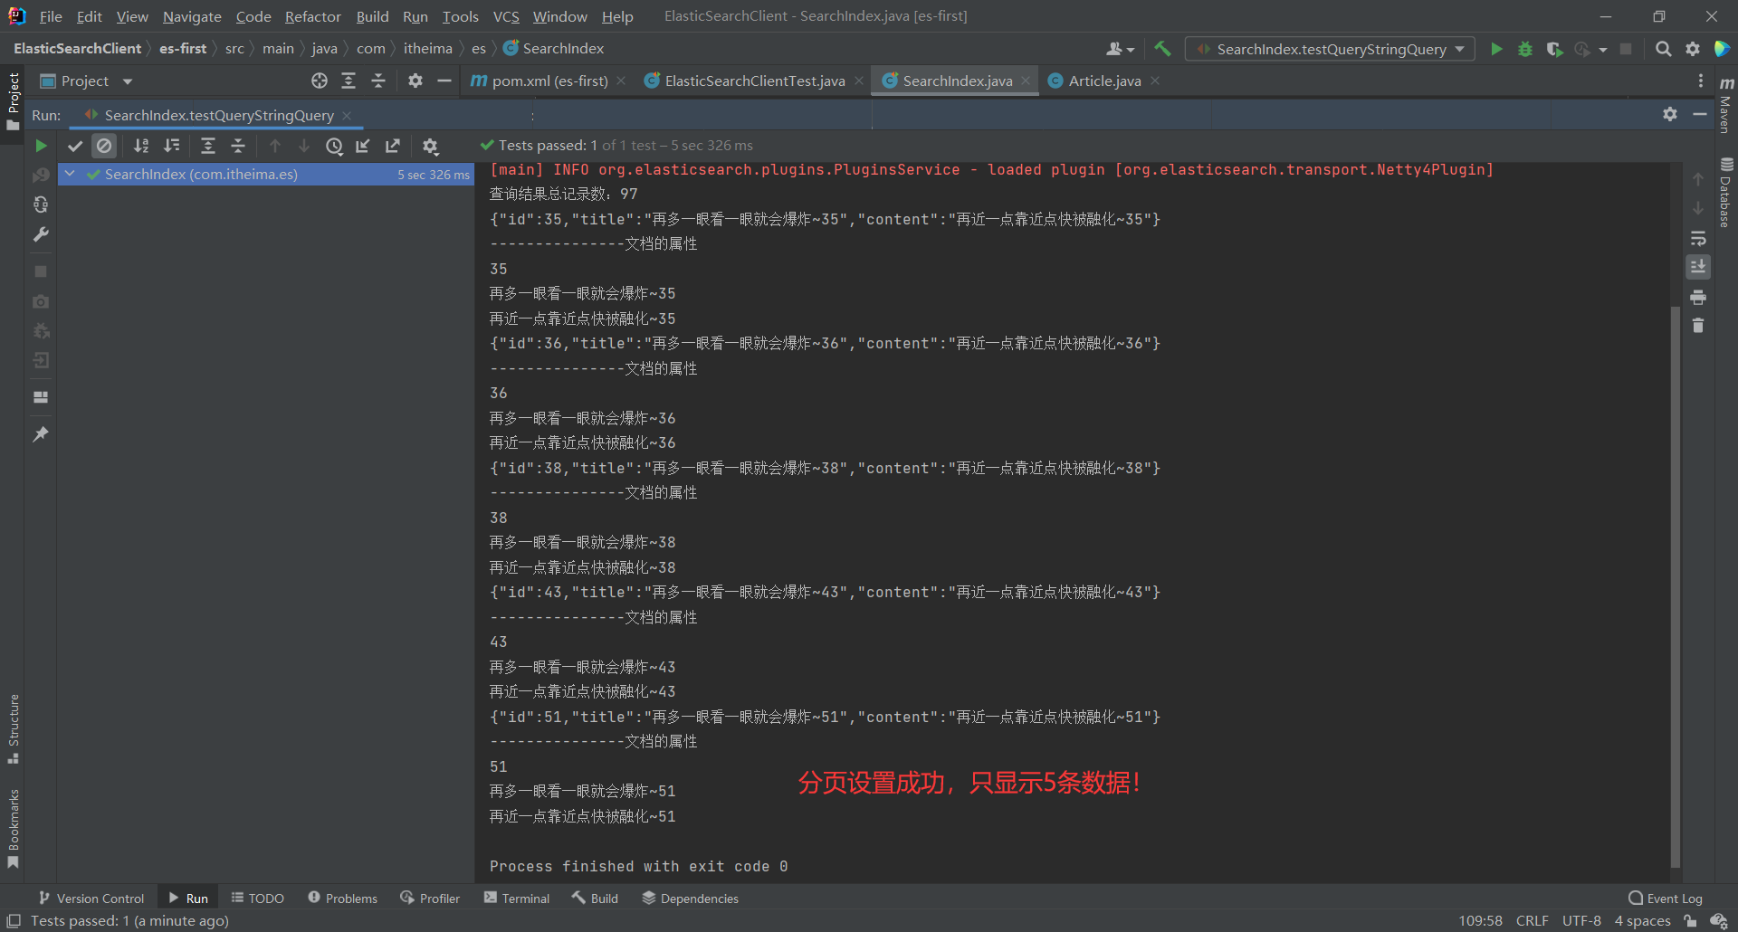Open the Version Control tool window

click(91, 899)
